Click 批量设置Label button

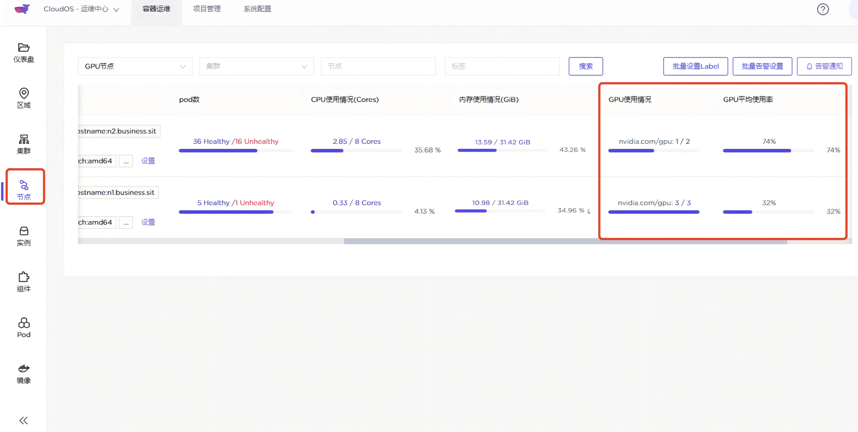[695, 66]
